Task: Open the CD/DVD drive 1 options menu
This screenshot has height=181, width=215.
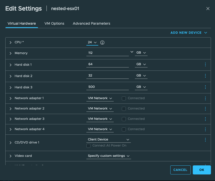Action: pyautogui.click(x=205, y=140)
